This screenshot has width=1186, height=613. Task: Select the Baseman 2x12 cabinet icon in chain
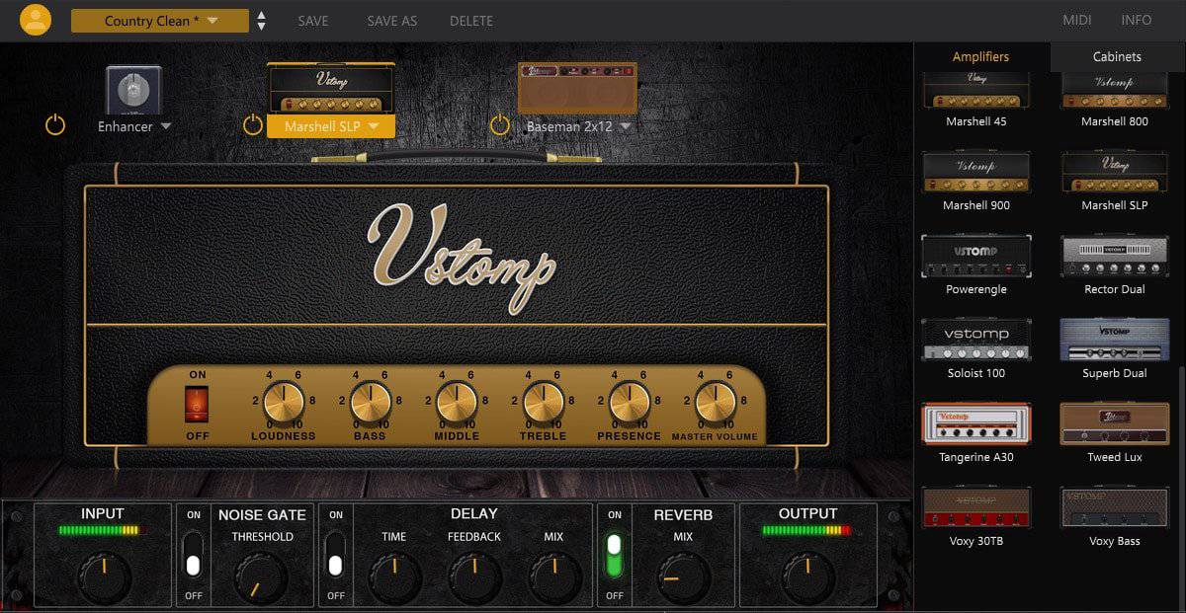point(577,88)
